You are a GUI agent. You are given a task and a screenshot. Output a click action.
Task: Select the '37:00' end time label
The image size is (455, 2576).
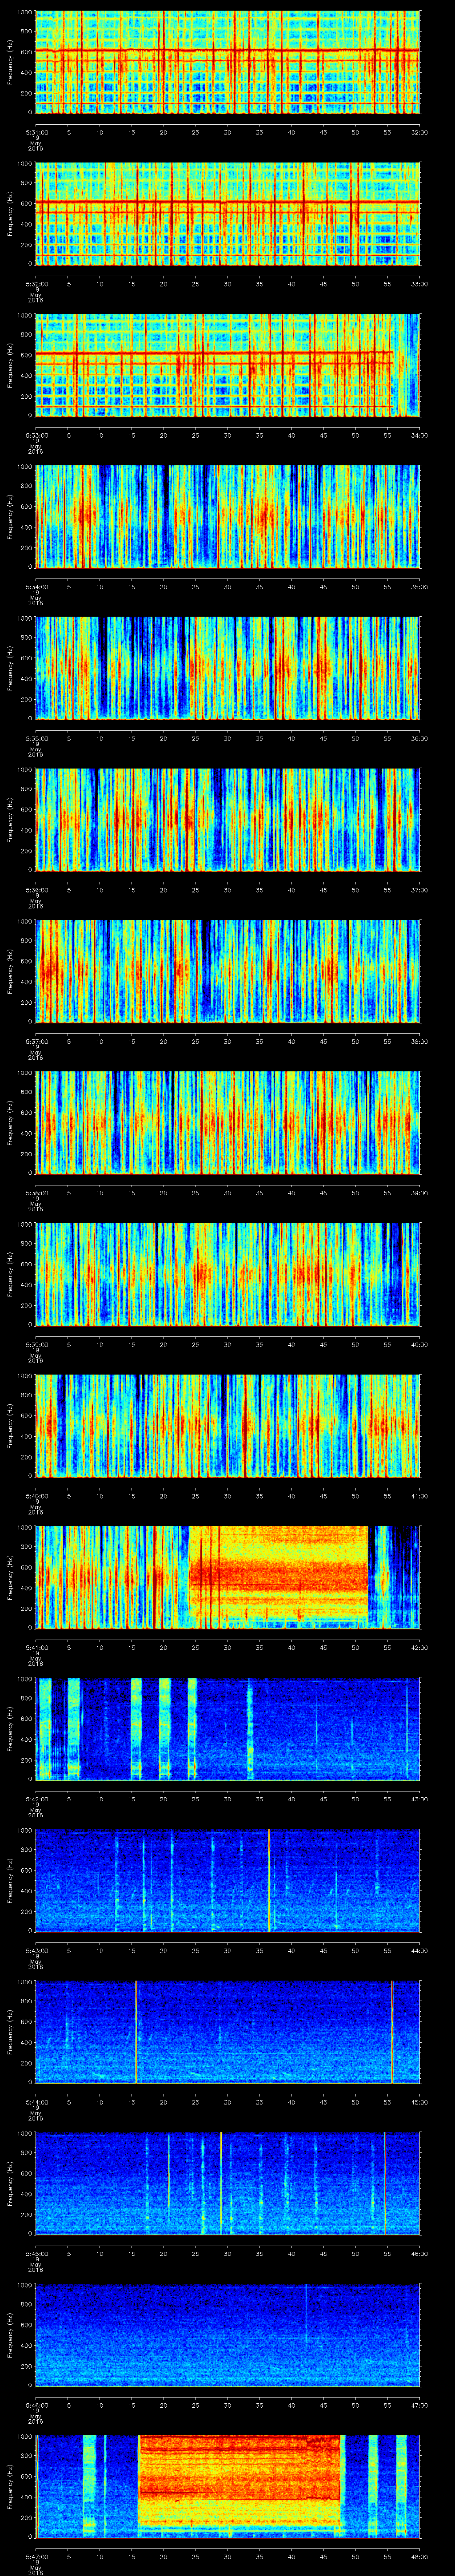pos(419,890)
